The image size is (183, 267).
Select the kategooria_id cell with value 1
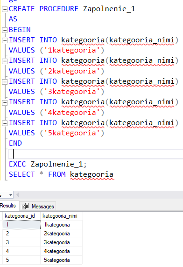21,225
